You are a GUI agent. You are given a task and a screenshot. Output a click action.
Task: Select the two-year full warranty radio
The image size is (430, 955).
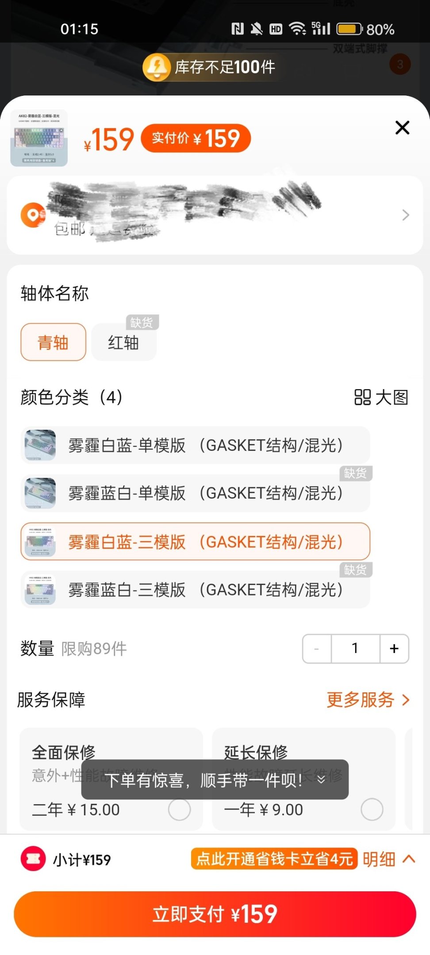coord(179,809)
